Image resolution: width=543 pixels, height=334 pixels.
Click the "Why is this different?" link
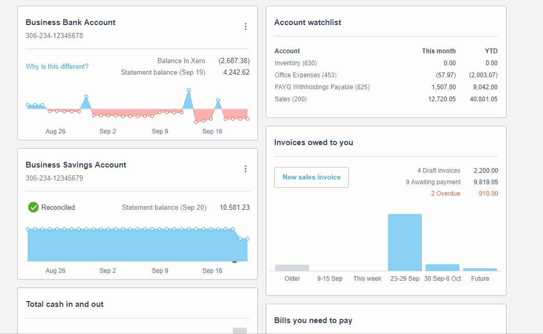[56, 66]
